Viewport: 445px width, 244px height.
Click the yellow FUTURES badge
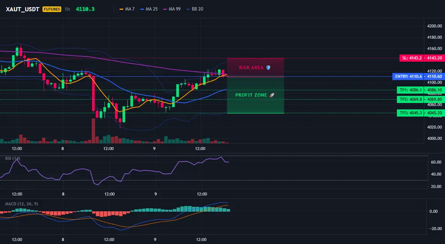click(x=51, y=9)
